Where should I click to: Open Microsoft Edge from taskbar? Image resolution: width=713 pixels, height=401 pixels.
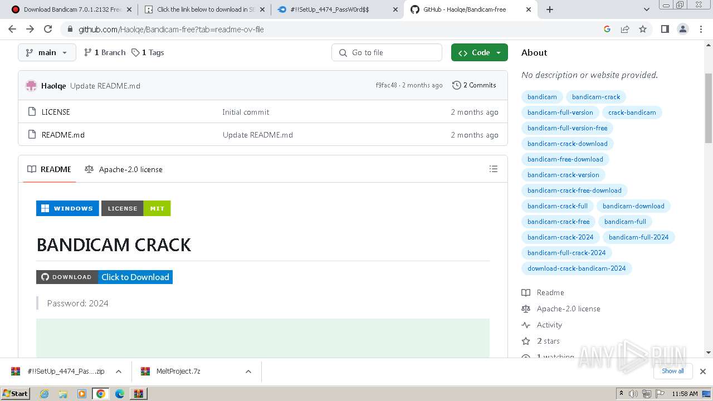coord(120,394)
